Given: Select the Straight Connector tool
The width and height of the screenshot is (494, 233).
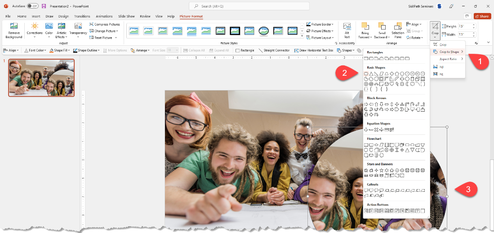Looking at the screenshot, I should pos(274,50).
